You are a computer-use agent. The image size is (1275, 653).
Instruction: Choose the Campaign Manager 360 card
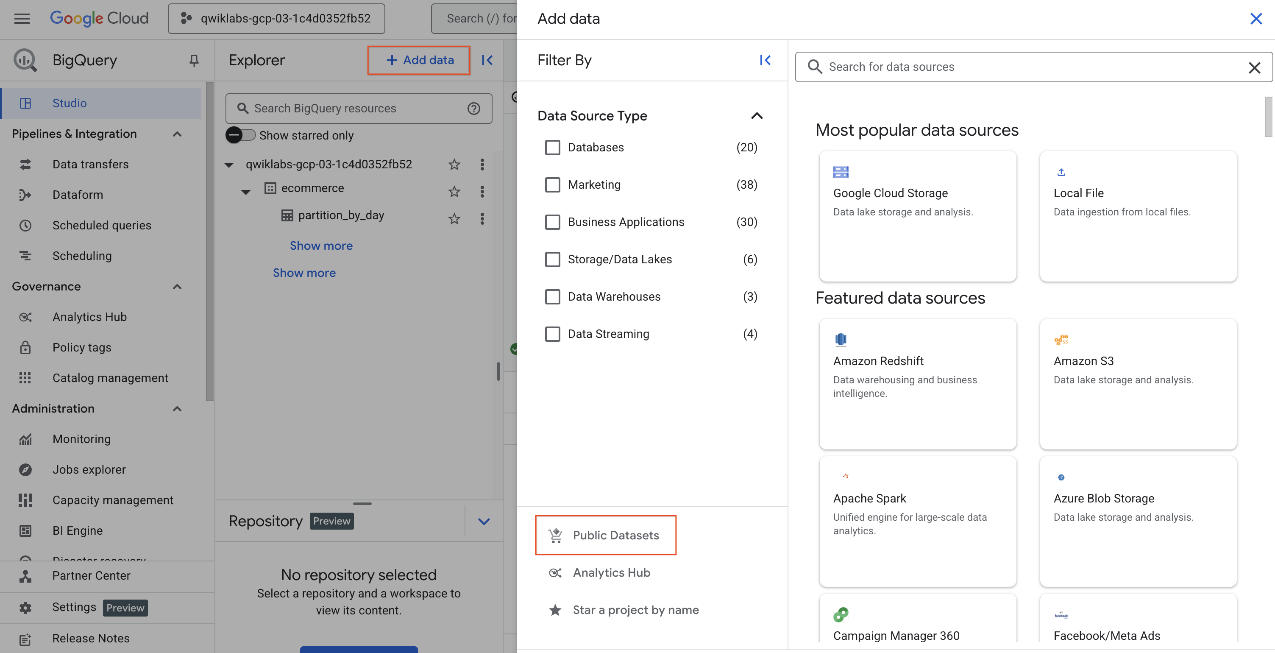[918, 619]
